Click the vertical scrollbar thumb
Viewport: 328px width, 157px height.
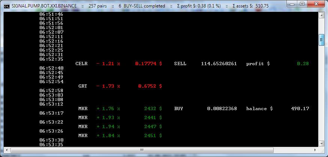point(321,40)
